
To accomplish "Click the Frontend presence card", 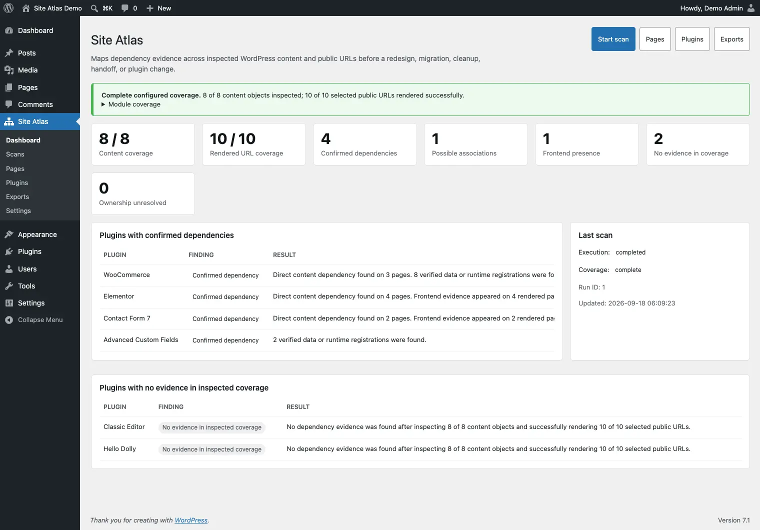I will click(x=587, y=144).
